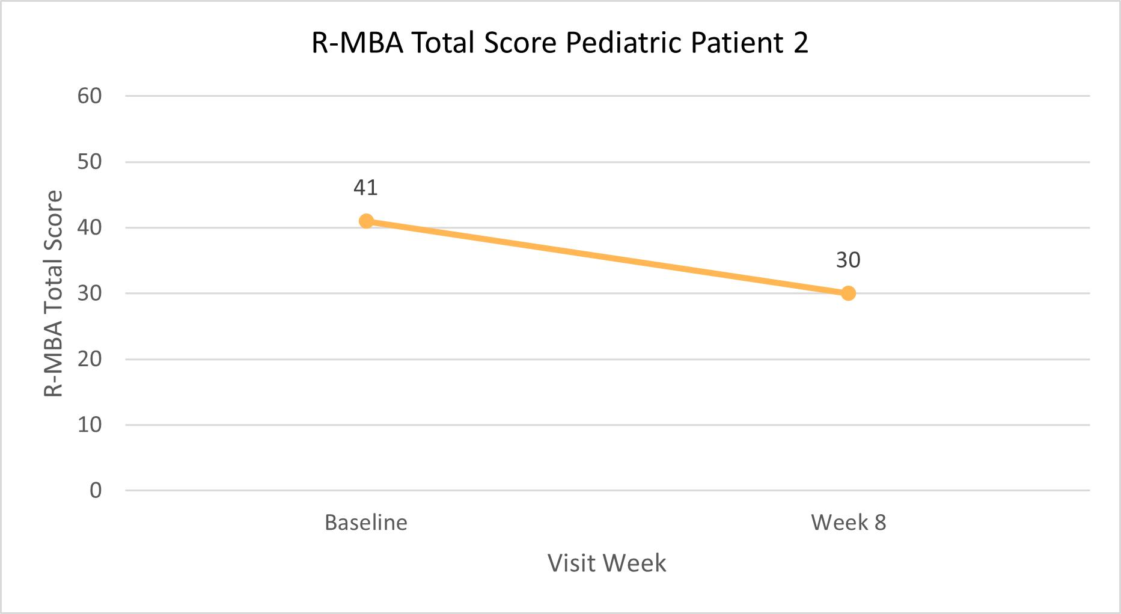Screen dimensions: 1121x614
Task: Select the vertical axis title "R-MBA Total Score"
Action: pos(53,293)
